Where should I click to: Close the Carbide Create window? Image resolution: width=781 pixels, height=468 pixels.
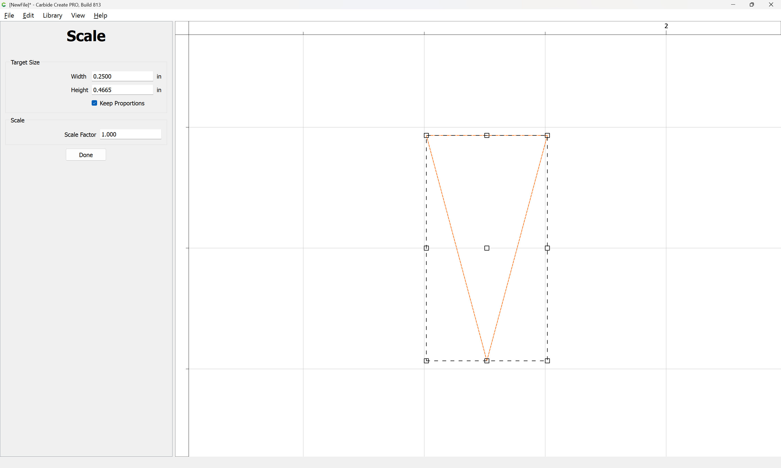click(771, 5)
